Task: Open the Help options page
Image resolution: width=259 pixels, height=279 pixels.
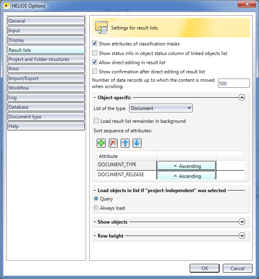Action: tap(46, 126)
